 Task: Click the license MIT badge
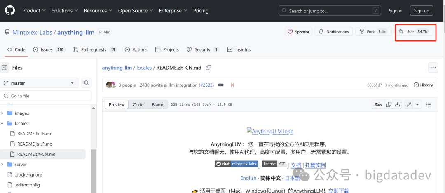pyautogui.click(x=274, y=164)
